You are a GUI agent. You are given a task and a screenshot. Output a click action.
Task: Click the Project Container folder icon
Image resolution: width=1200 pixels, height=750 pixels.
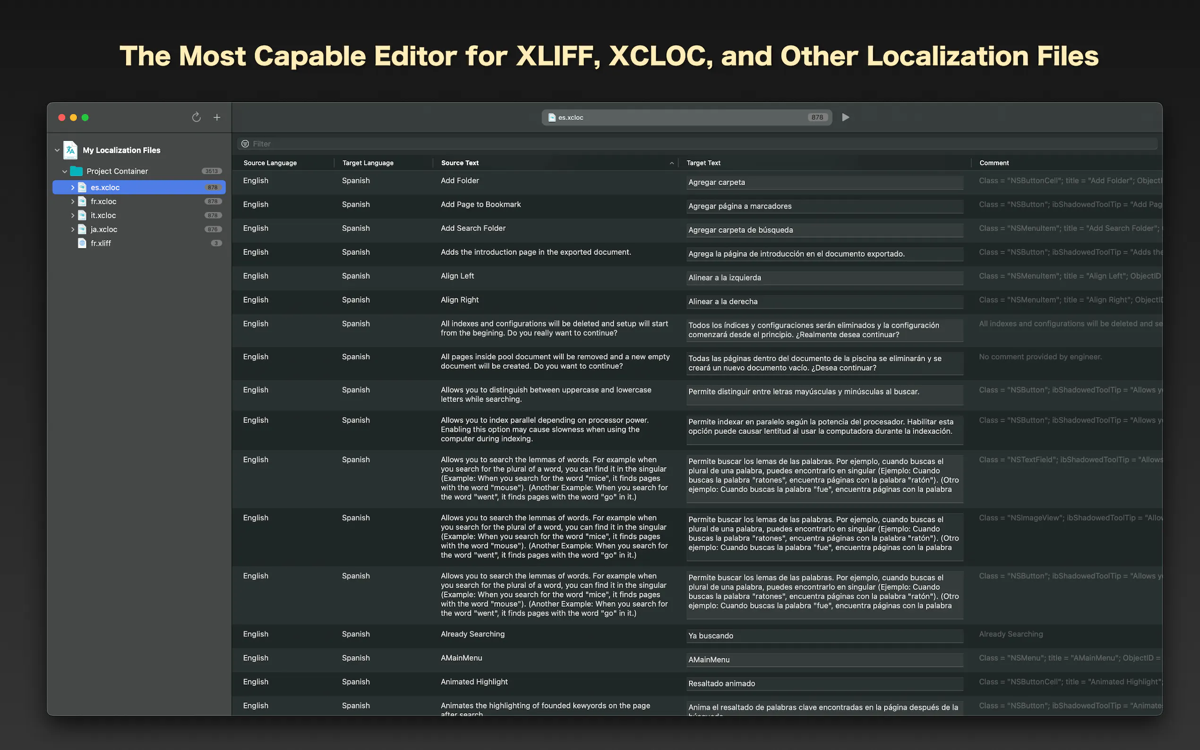tap(76, 170)
